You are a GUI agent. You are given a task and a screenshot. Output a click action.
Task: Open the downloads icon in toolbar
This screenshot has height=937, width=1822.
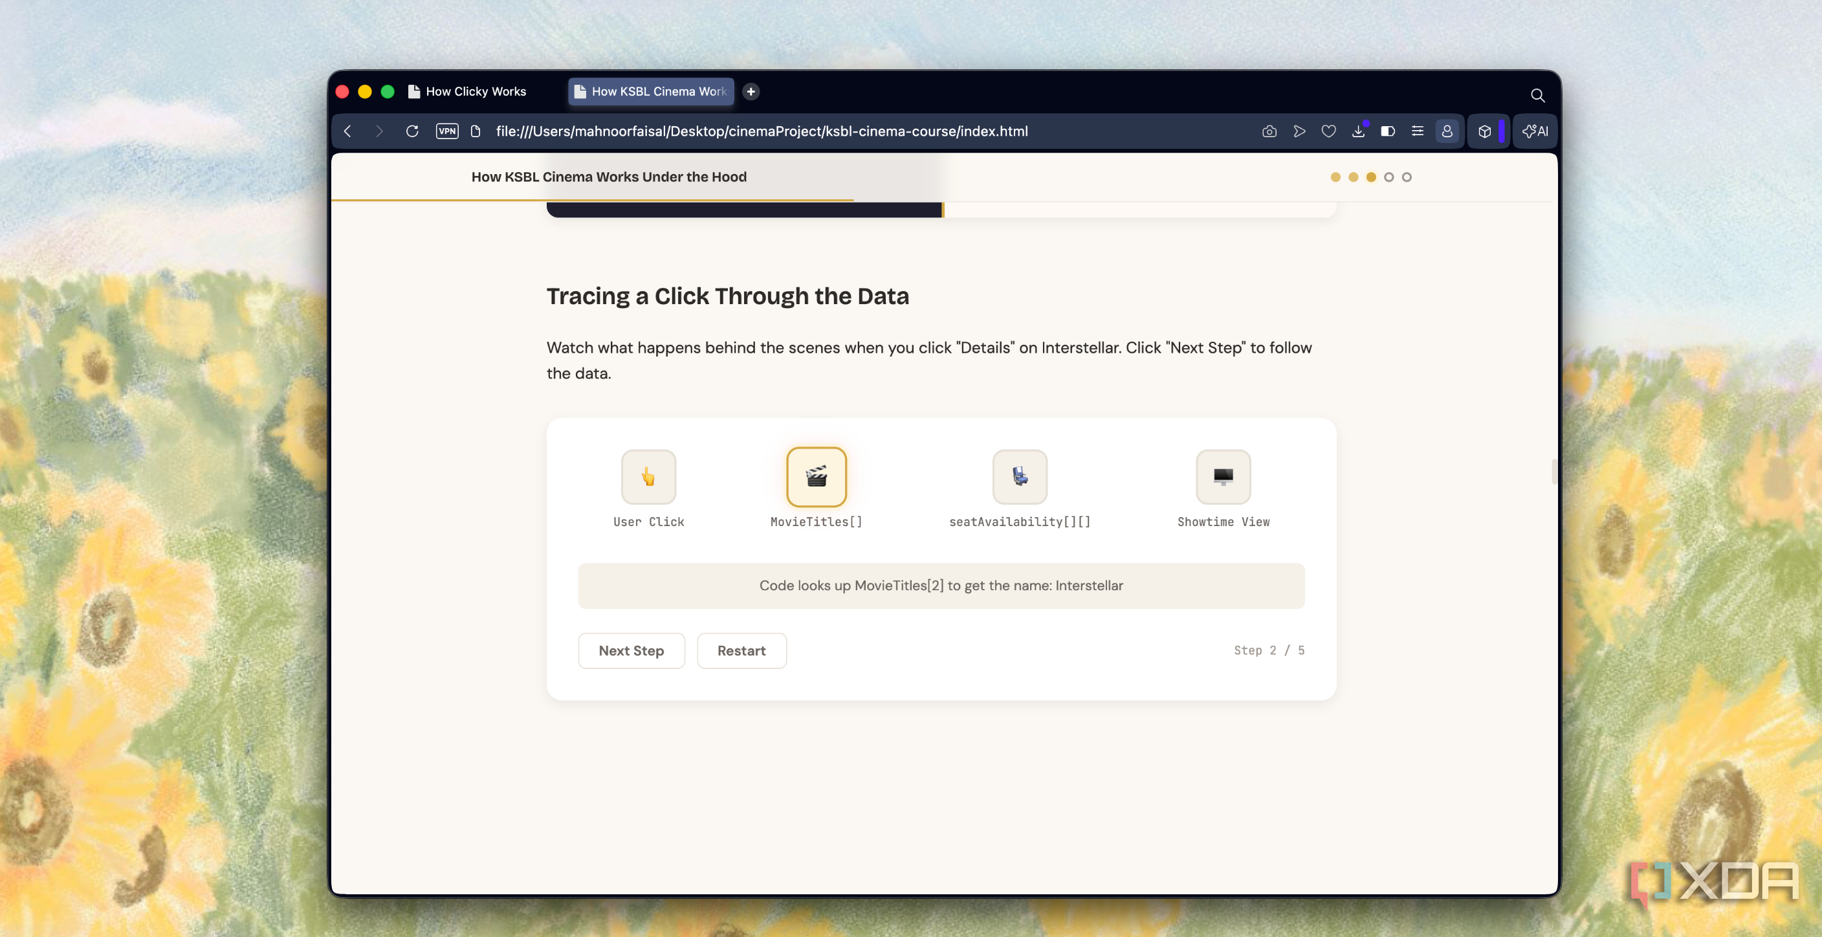point(1358,131)
